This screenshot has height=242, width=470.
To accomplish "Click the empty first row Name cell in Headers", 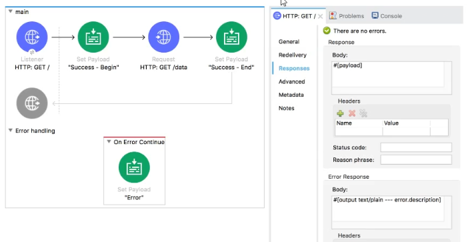I will tap(359, 131).
